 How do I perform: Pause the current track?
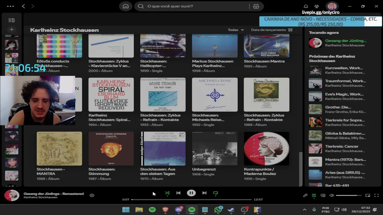[191, 193]
